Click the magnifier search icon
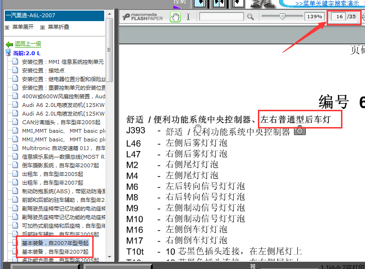The image size is (365, 269). point(251,17)
